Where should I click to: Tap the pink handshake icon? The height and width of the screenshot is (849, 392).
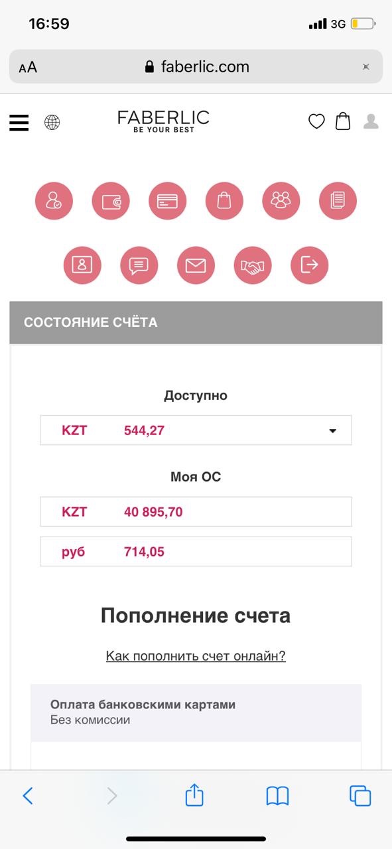253,265
